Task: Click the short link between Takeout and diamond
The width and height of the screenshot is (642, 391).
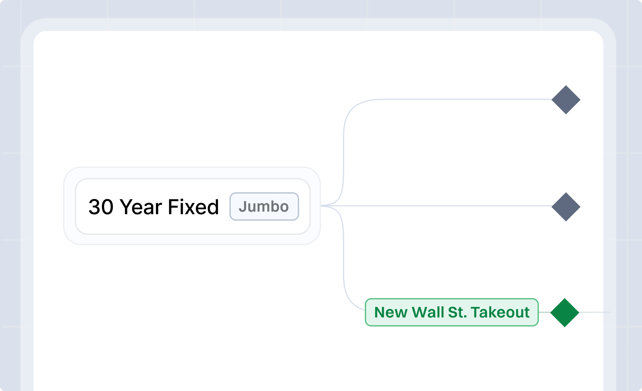Action: click(544, 312)
